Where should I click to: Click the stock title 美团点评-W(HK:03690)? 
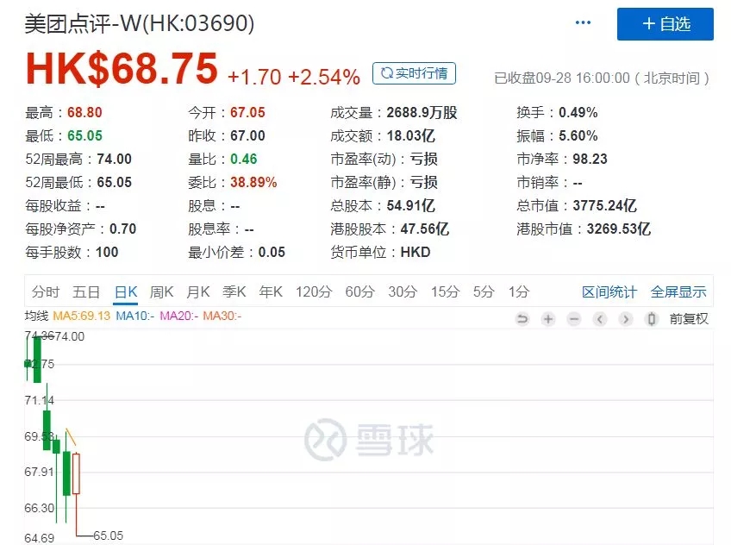point(140,23)
